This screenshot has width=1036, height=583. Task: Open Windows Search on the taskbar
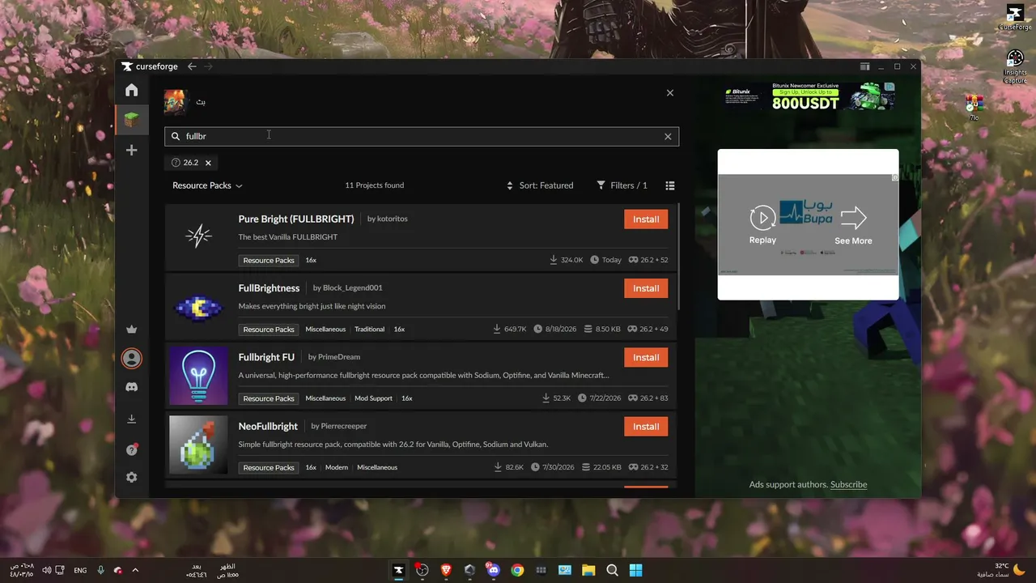pyautogui.click(x=613, y=570)
